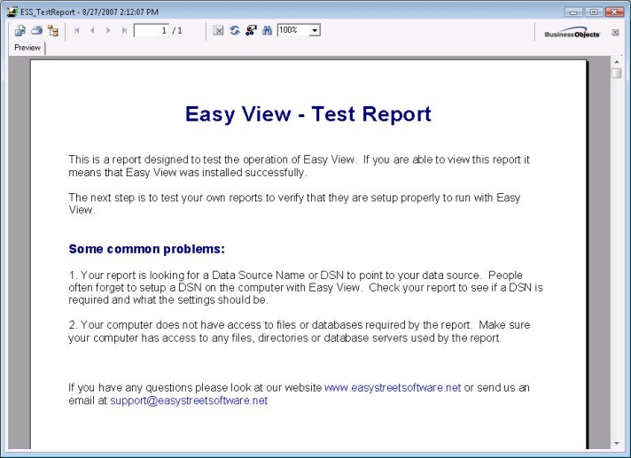Open the www.easystreetsoftware.net link
The width and height of the screenshot is (631, 458).
393,388
